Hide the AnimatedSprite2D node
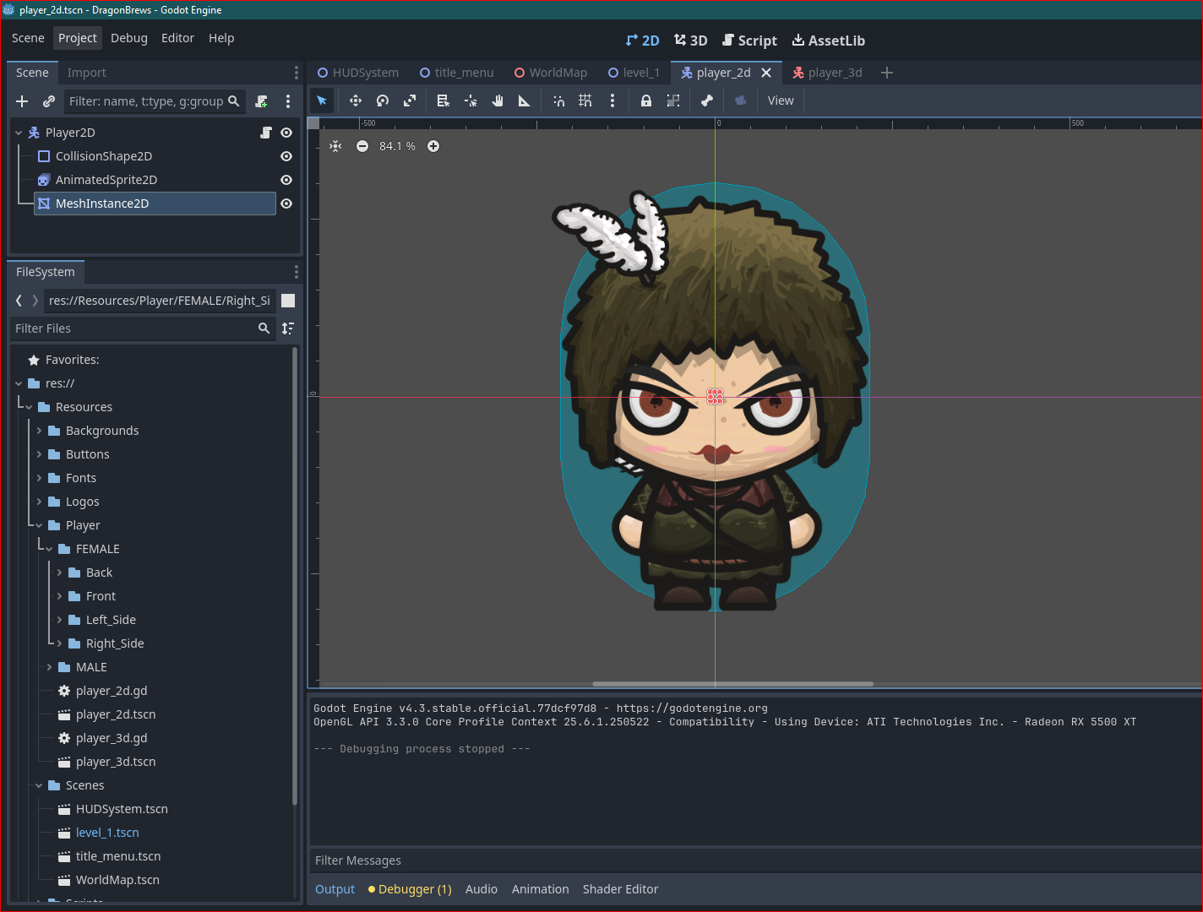This screenshot has width=1203, height=912. coord(286,180)
